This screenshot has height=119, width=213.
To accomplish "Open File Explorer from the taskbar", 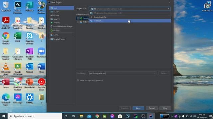I will [81, 116].
